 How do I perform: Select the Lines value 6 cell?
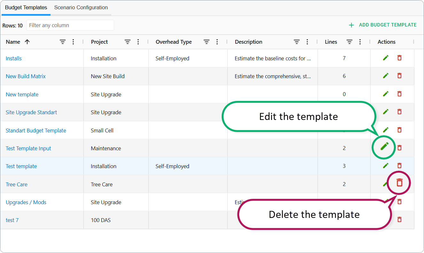(344, 76)
